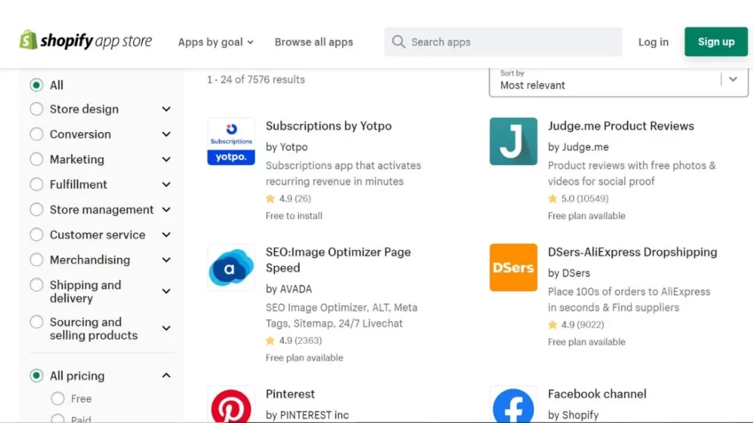Click the 'by AVADA' developer text
Image resolution: width=753 pixels, height=423 pixels.
coord(288,289)
